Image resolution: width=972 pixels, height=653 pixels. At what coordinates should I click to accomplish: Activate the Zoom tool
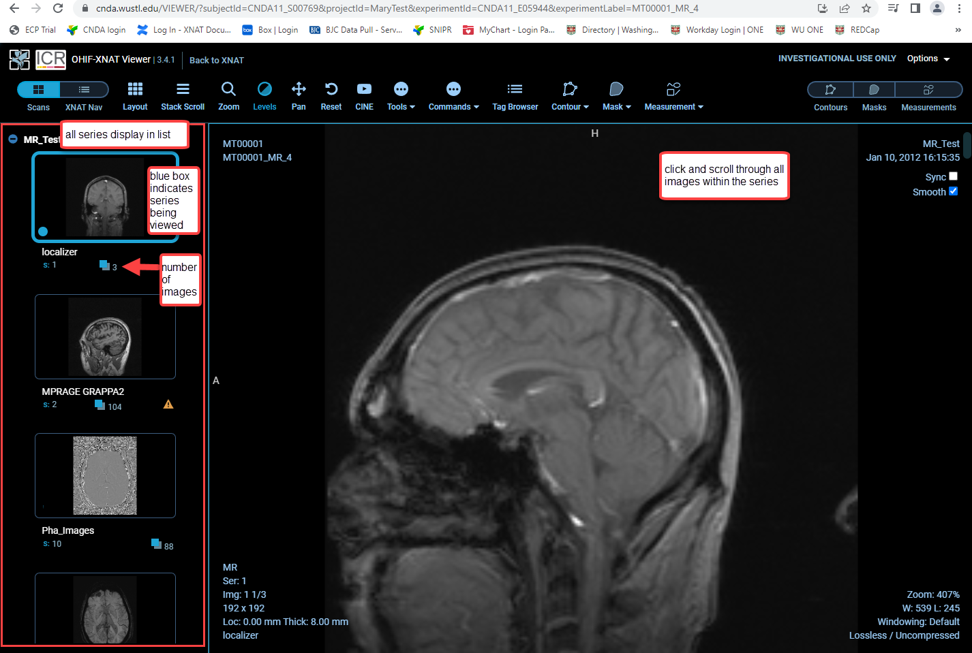(x=228, y=95)
